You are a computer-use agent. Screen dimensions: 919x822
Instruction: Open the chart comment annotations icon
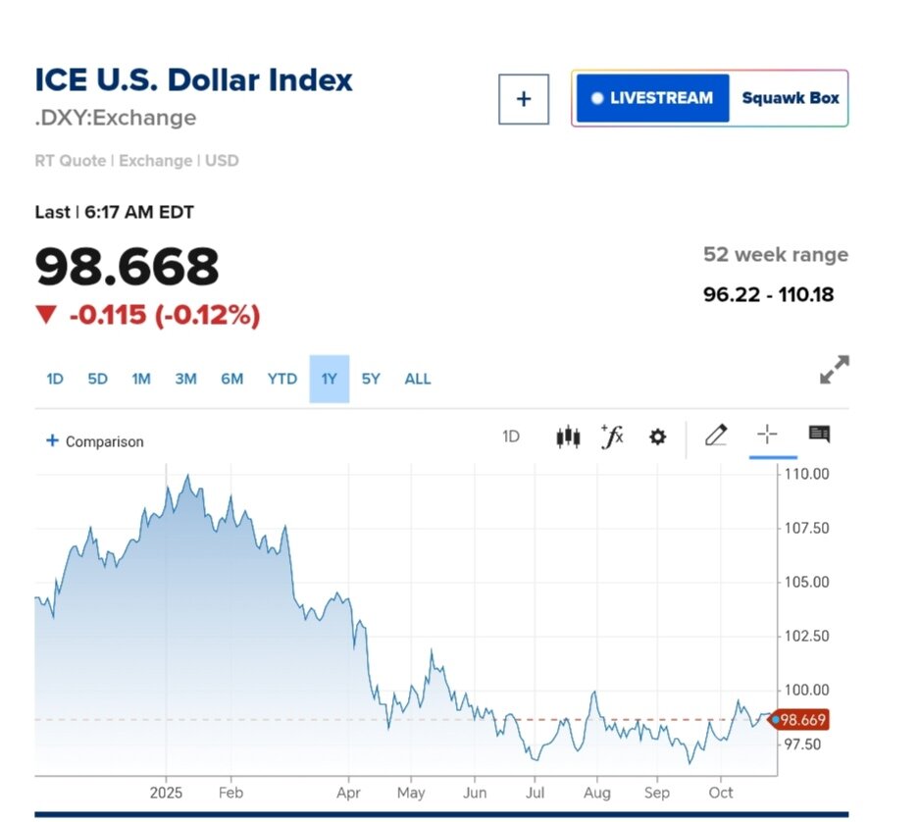click(819, 435)
